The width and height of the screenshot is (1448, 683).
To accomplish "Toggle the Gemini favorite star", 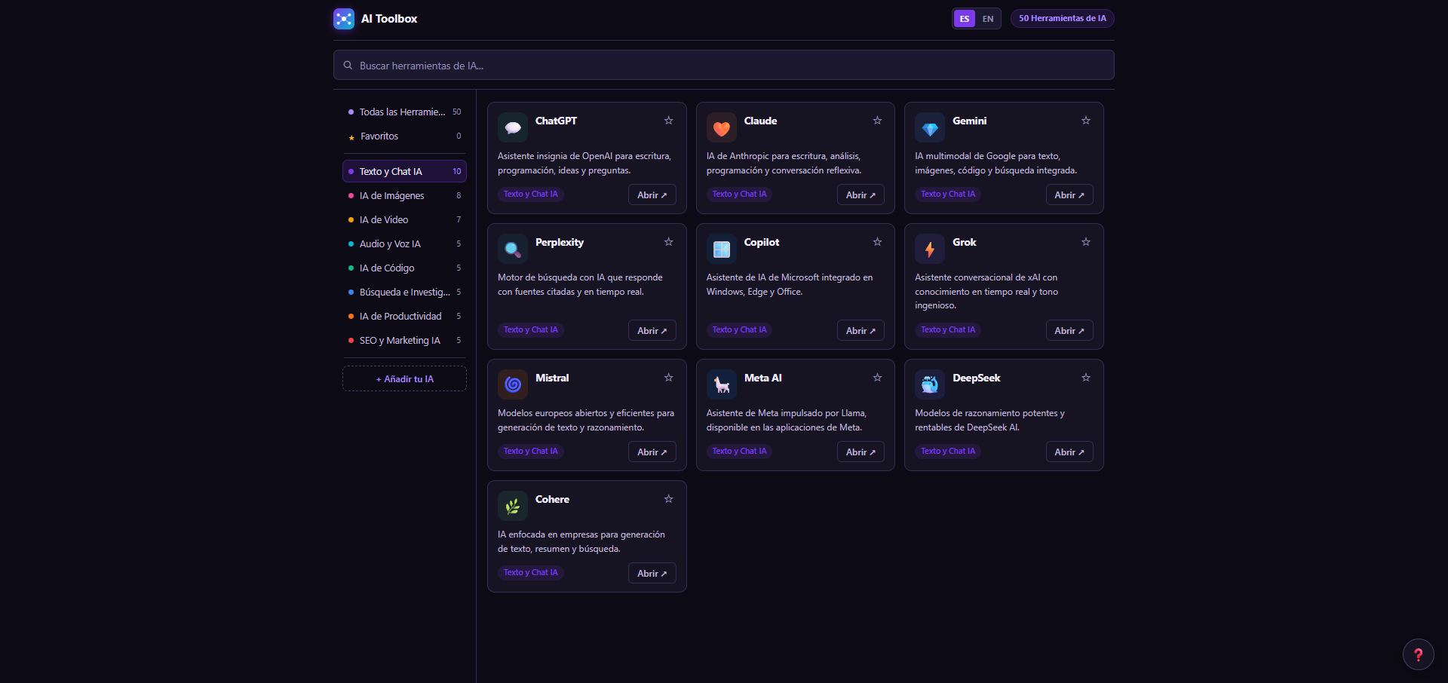I will pyautogui.click(x=1086, y=121).
